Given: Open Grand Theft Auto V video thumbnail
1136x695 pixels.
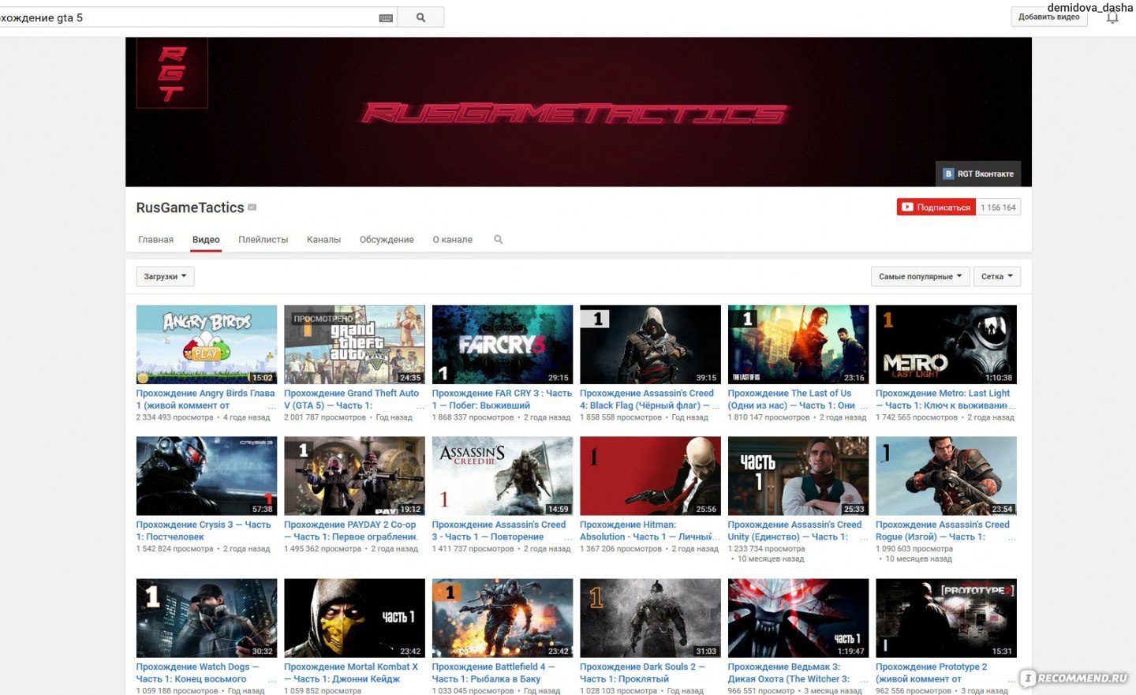Looking at the screenshot, I should tap(354, 345).
